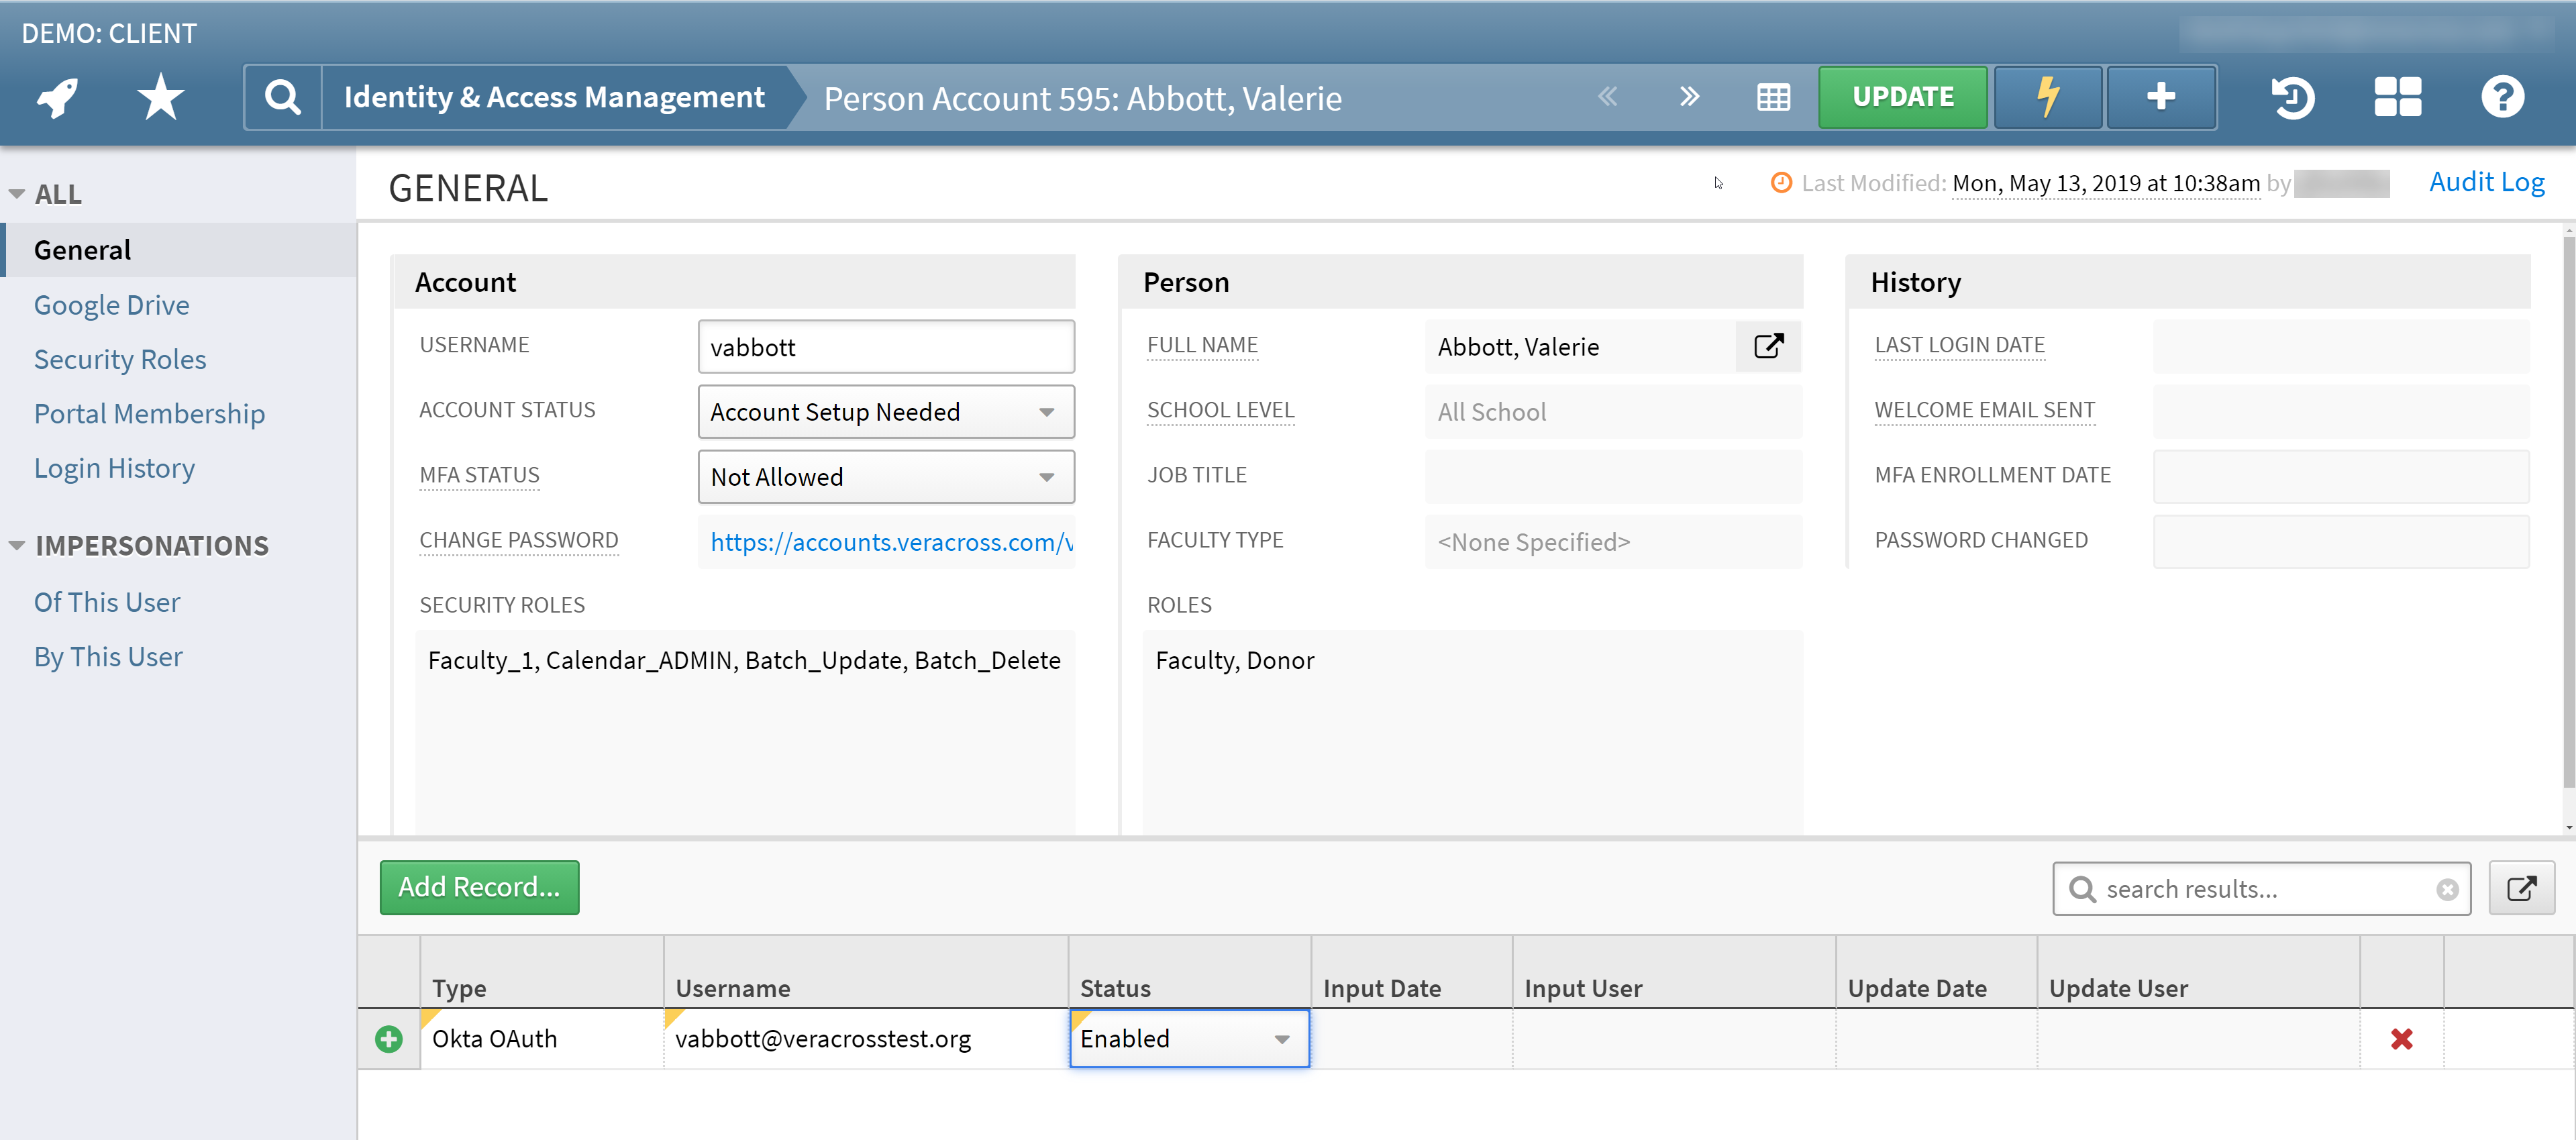Click the grid table view icon near UPDATE
Screen dimensions: 2576x1140
pos(1773,96)
